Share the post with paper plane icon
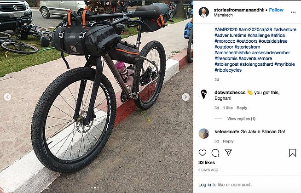This screenshot has height=193, width=301. coord(228,153)
